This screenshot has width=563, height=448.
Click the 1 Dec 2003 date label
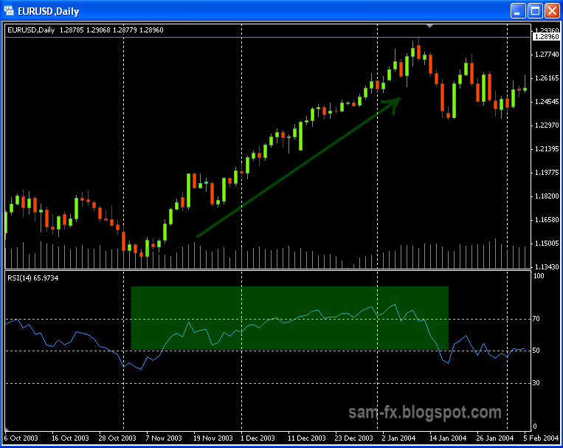point(258,438)
